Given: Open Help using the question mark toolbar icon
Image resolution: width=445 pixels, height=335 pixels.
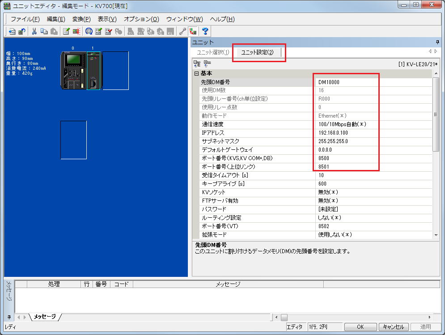Looking at the screenshot, I should click(x=205, y=31).
